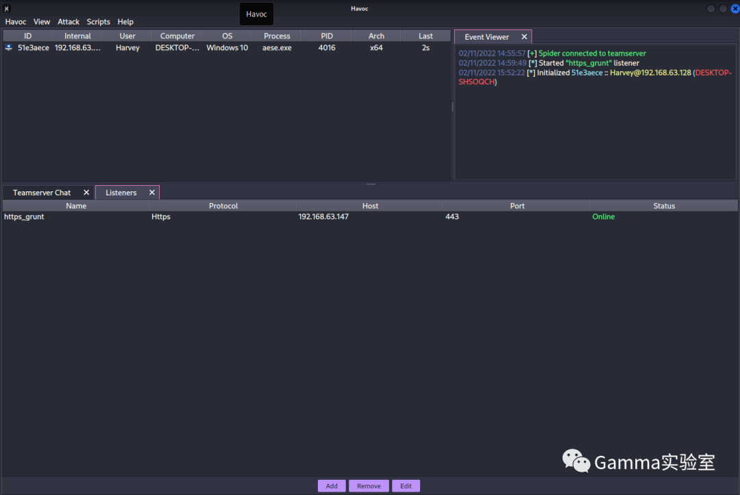Viewport: 740px width, 495px height.
Task: Sort sessions by Internal column header
Action: 77,36
